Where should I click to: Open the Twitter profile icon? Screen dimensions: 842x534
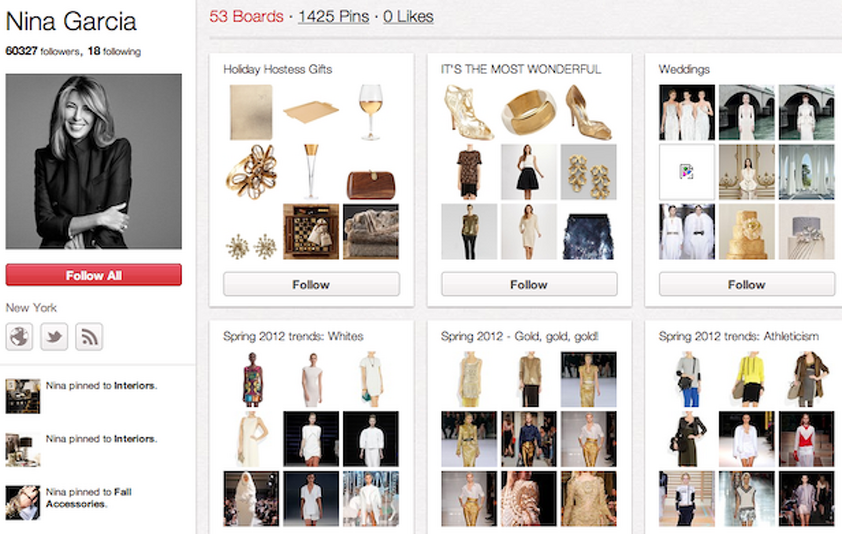[54, 337]
